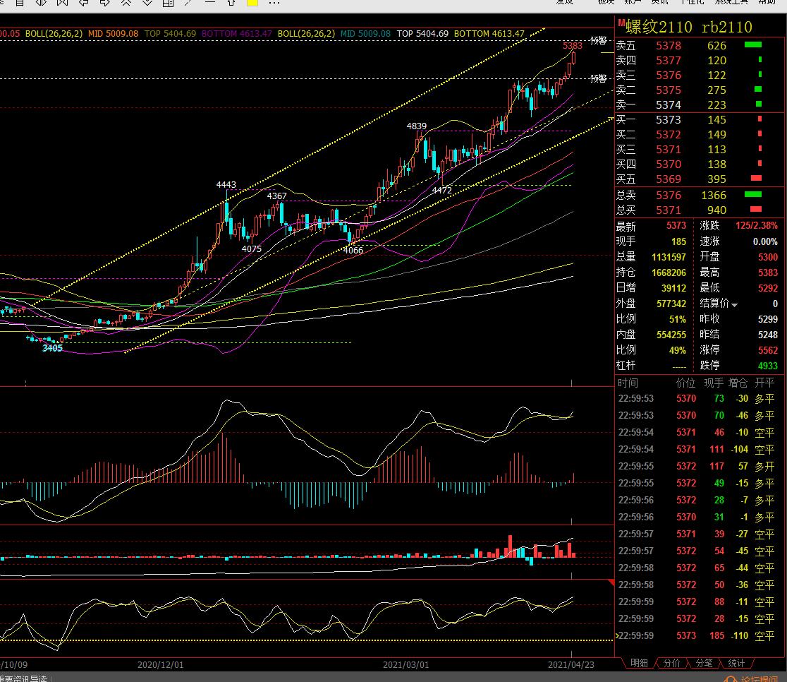The height and width of the screenshot is (682, 787).
Task: Click the 2020/12/01 date on time axis
Action: tap(161, 664)
